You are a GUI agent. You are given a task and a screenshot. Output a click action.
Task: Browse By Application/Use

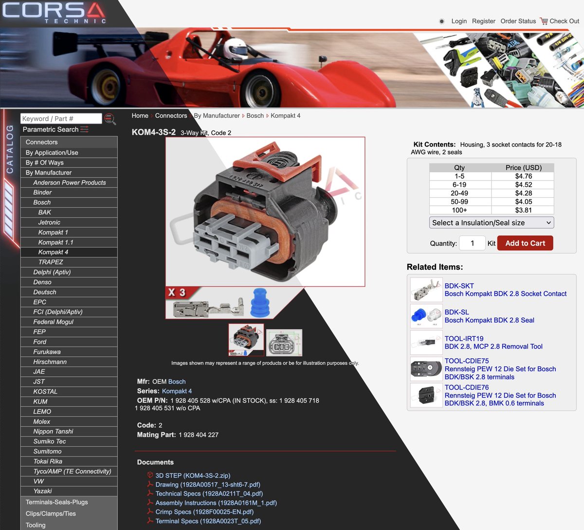[69, 152]
